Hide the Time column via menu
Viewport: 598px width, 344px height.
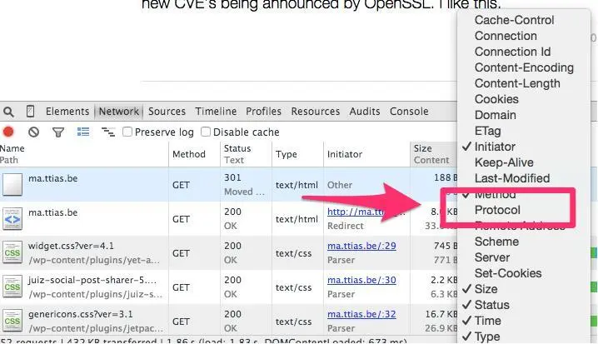tap(487, 321)
